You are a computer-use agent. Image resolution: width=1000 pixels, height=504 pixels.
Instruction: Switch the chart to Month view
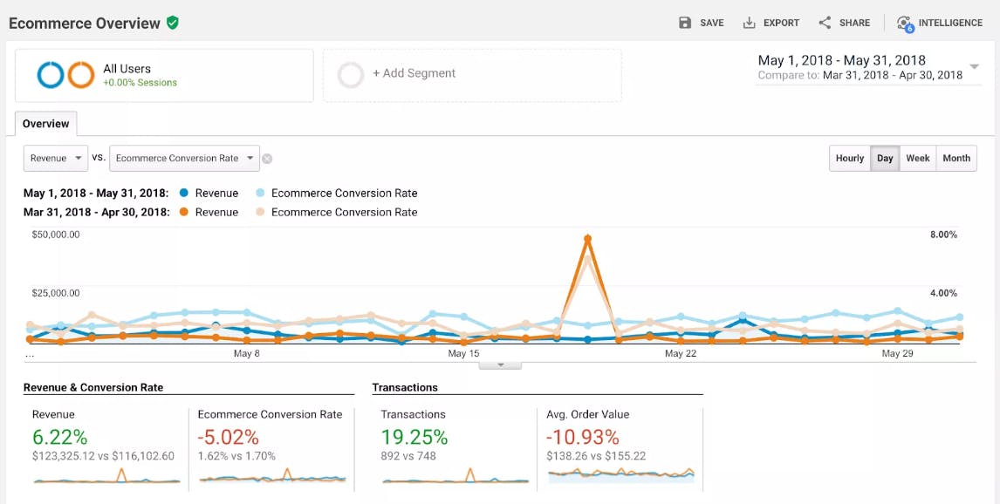[x=956, y=158]
